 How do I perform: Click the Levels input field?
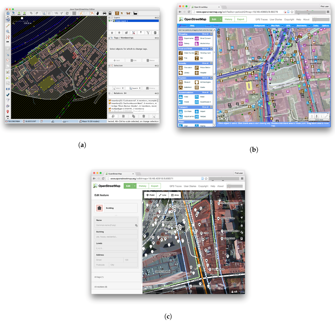pos(116,249)
